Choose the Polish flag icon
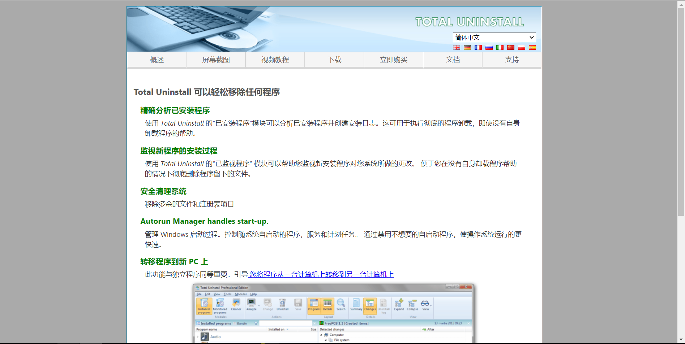 click(522, 47)
